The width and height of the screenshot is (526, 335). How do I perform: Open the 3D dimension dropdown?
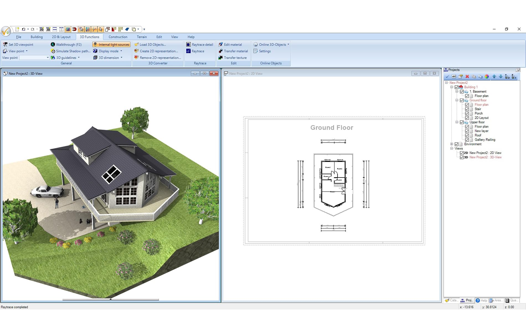pyautogui.click(x=108, y=58)
